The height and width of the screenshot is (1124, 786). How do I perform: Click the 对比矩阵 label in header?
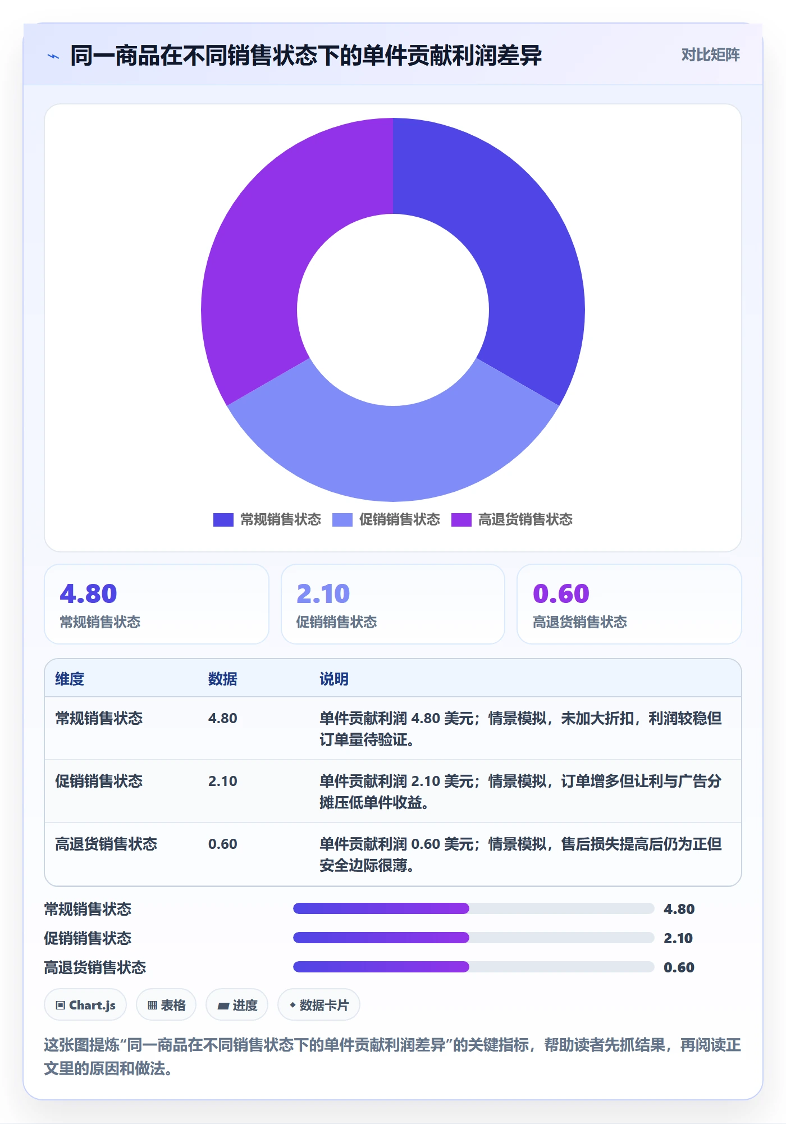pos(710,55)
